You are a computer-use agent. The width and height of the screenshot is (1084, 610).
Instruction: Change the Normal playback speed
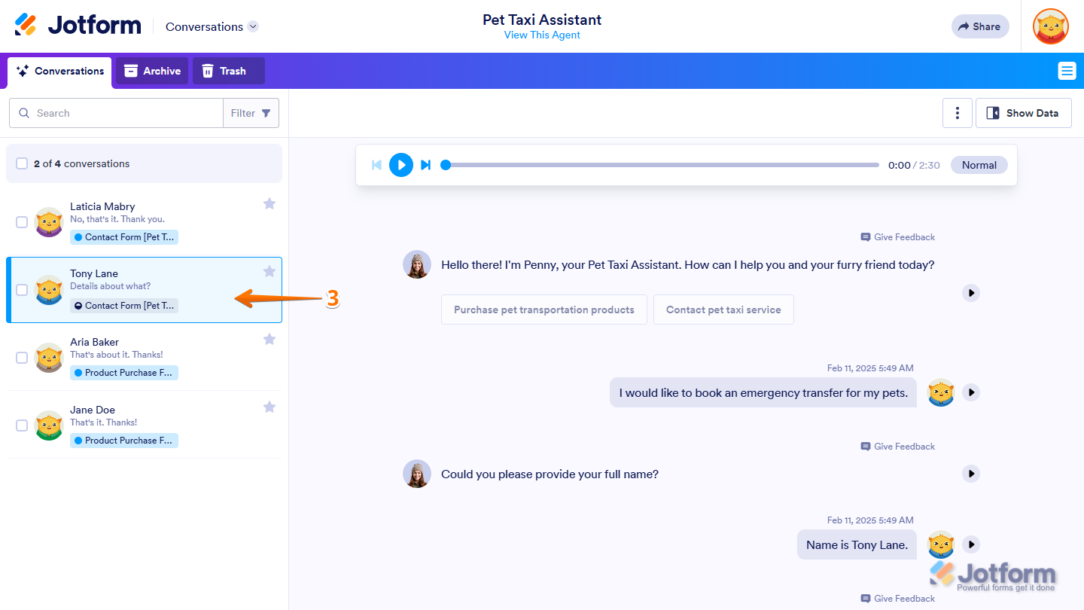tap(979, 165)
